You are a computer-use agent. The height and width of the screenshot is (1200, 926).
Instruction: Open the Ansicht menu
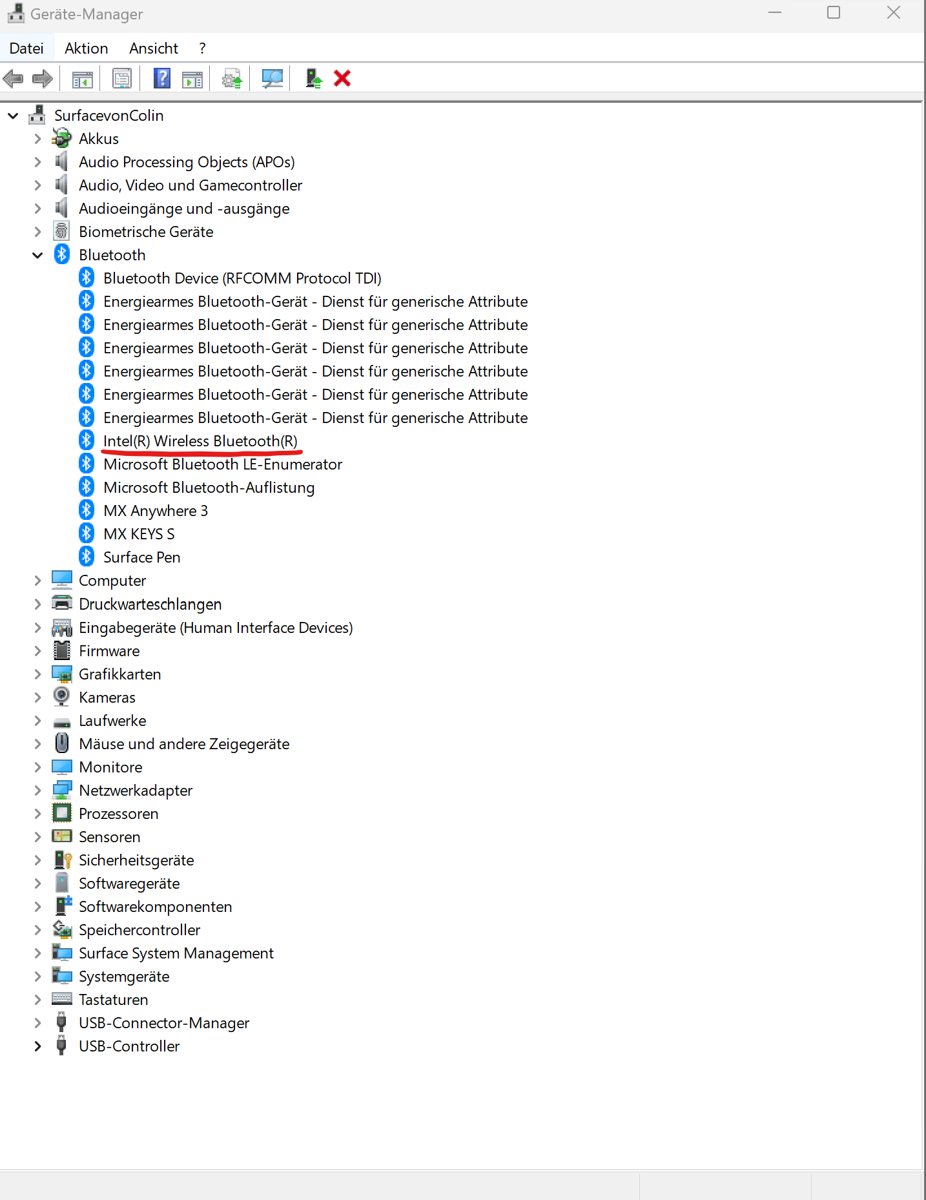click(154, 48)
